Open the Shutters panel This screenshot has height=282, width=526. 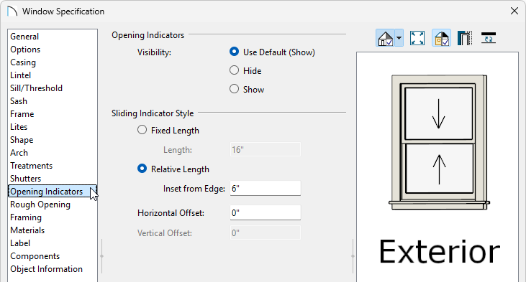click(x=53, y=179)
